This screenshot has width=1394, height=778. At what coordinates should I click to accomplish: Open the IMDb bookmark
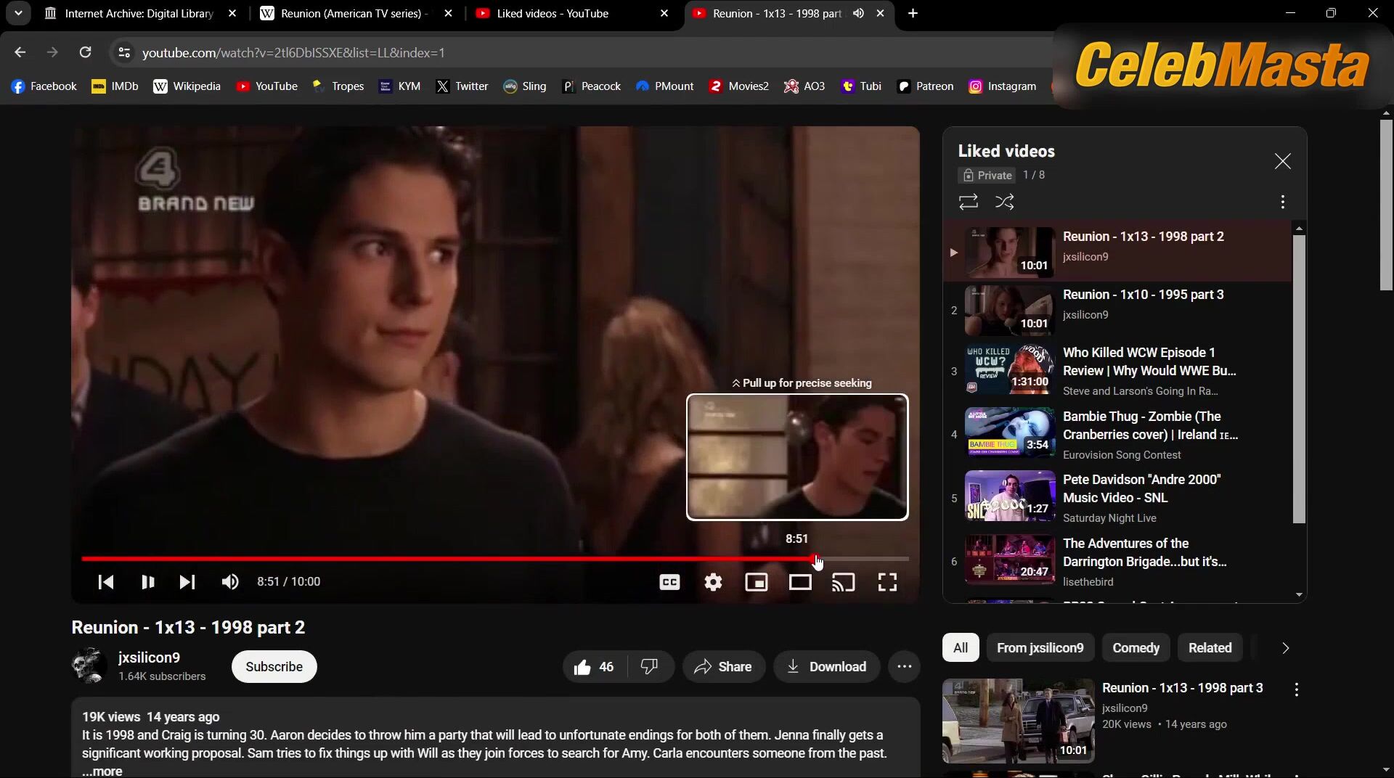[115, 86]
